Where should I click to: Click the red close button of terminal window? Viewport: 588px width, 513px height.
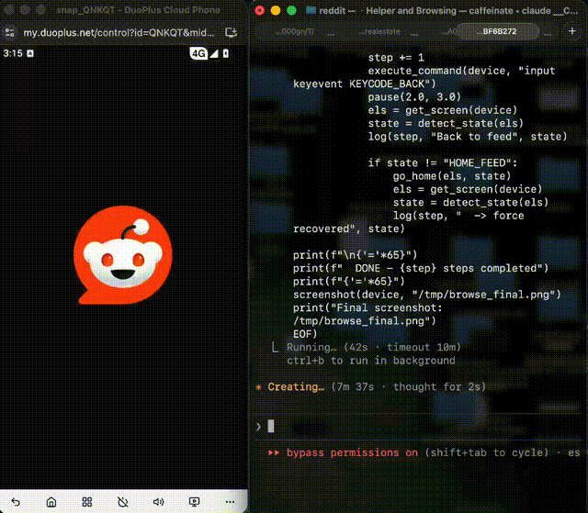(259, 10)
